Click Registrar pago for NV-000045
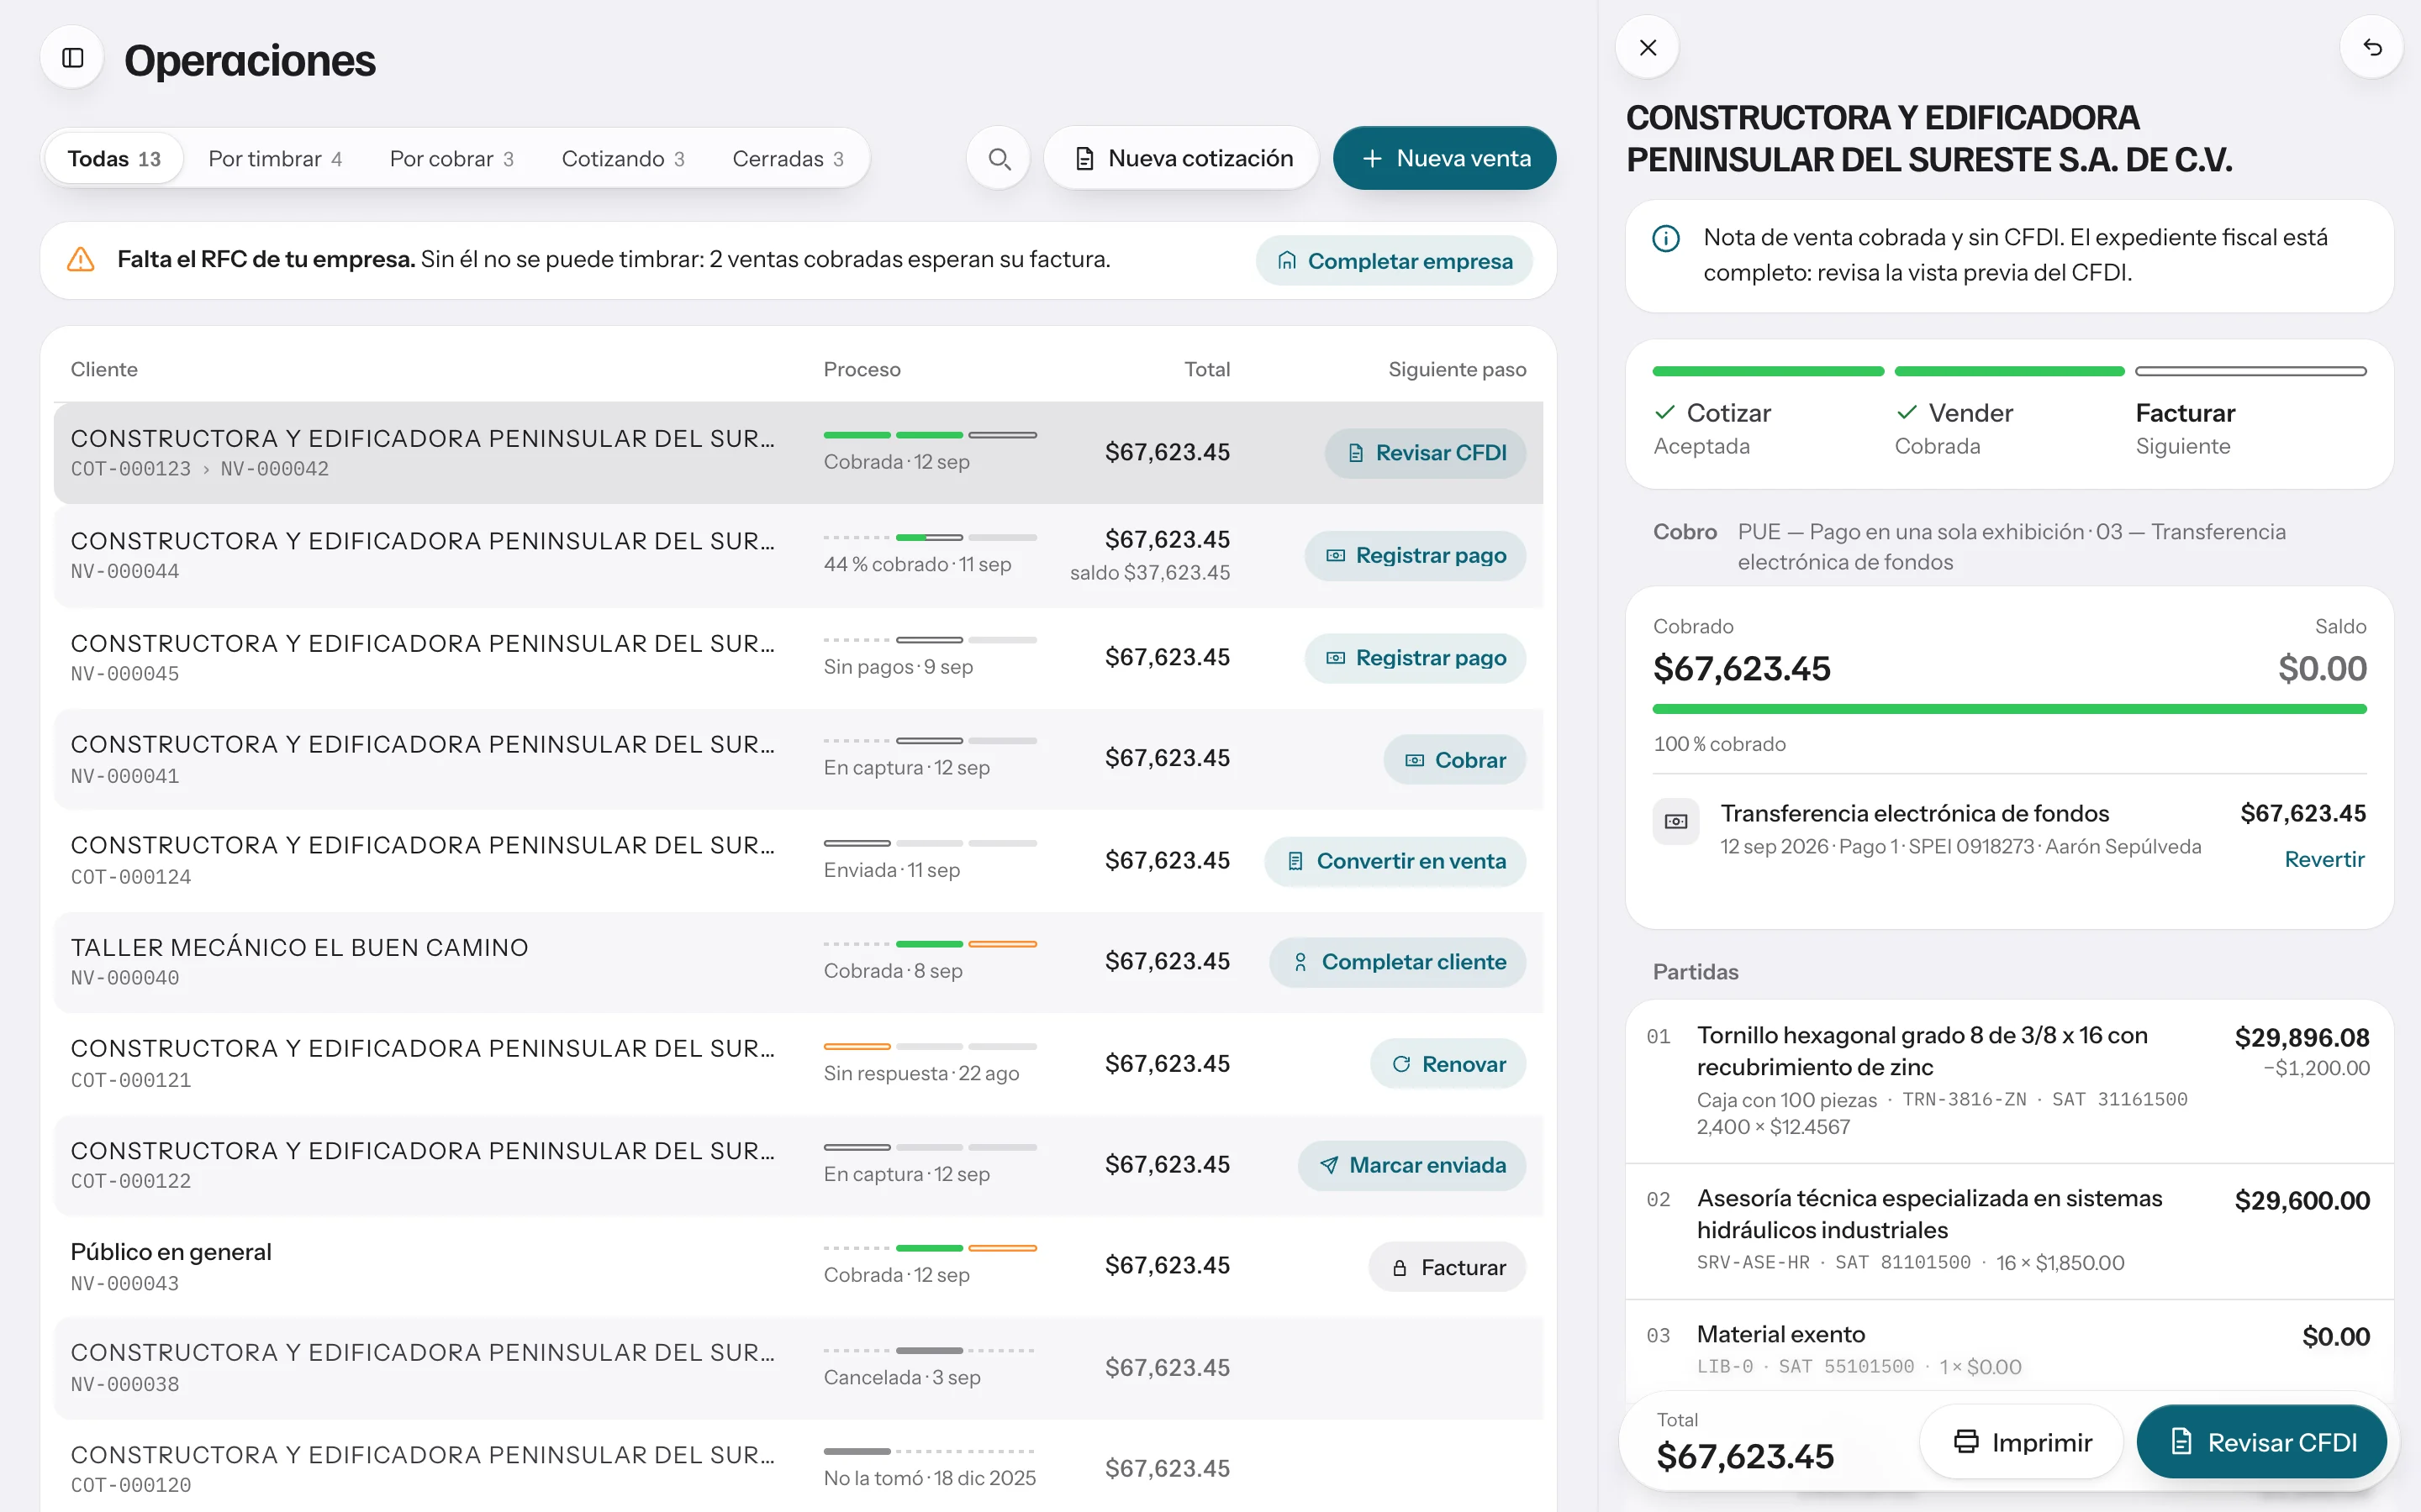Image resolution: width=2421 pixels, height=1512 pixels. [1416, 658]
